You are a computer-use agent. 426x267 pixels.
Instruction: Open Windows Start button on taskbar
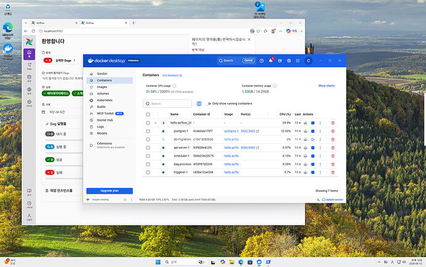pos(158,262)
